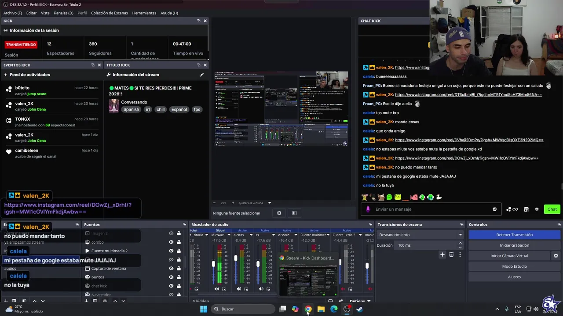This screenshot has width=563, height=316.
Task: Mute the Mic/Aux audio channel
Action: [216, 289]
